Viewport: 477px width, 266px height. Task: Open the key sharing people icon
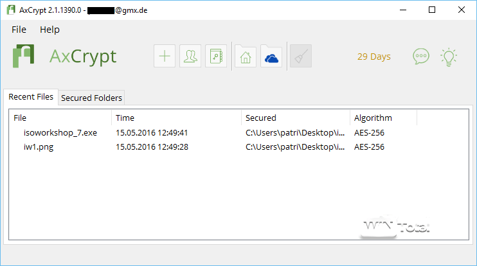click(x=190, y=57)
